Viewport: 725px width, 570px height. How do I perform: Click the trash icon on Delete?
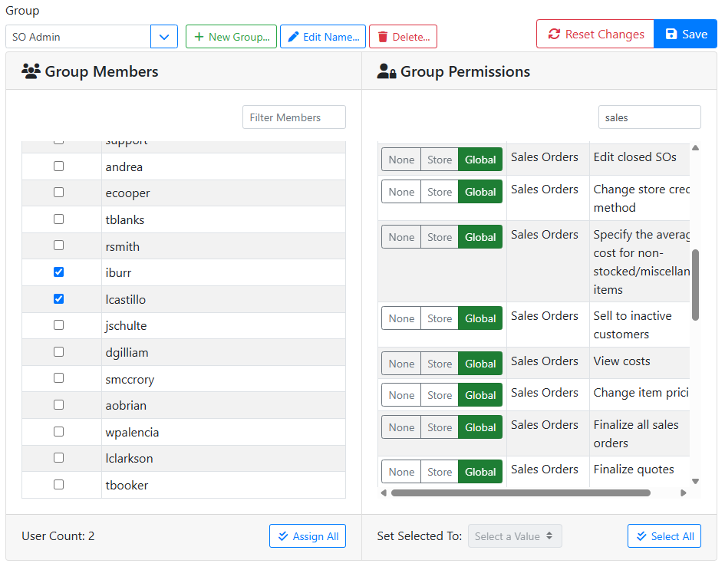pos(382,37)
